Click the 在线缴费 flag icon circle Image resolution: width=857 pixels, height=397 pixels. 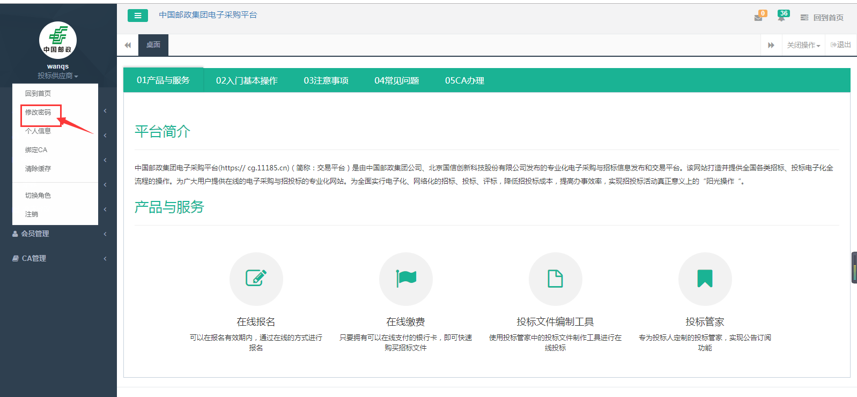point(406,279)
